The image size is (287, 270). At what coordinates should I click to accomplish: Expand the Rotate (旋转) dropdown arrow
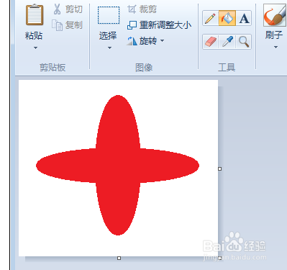tap(163, 40)
